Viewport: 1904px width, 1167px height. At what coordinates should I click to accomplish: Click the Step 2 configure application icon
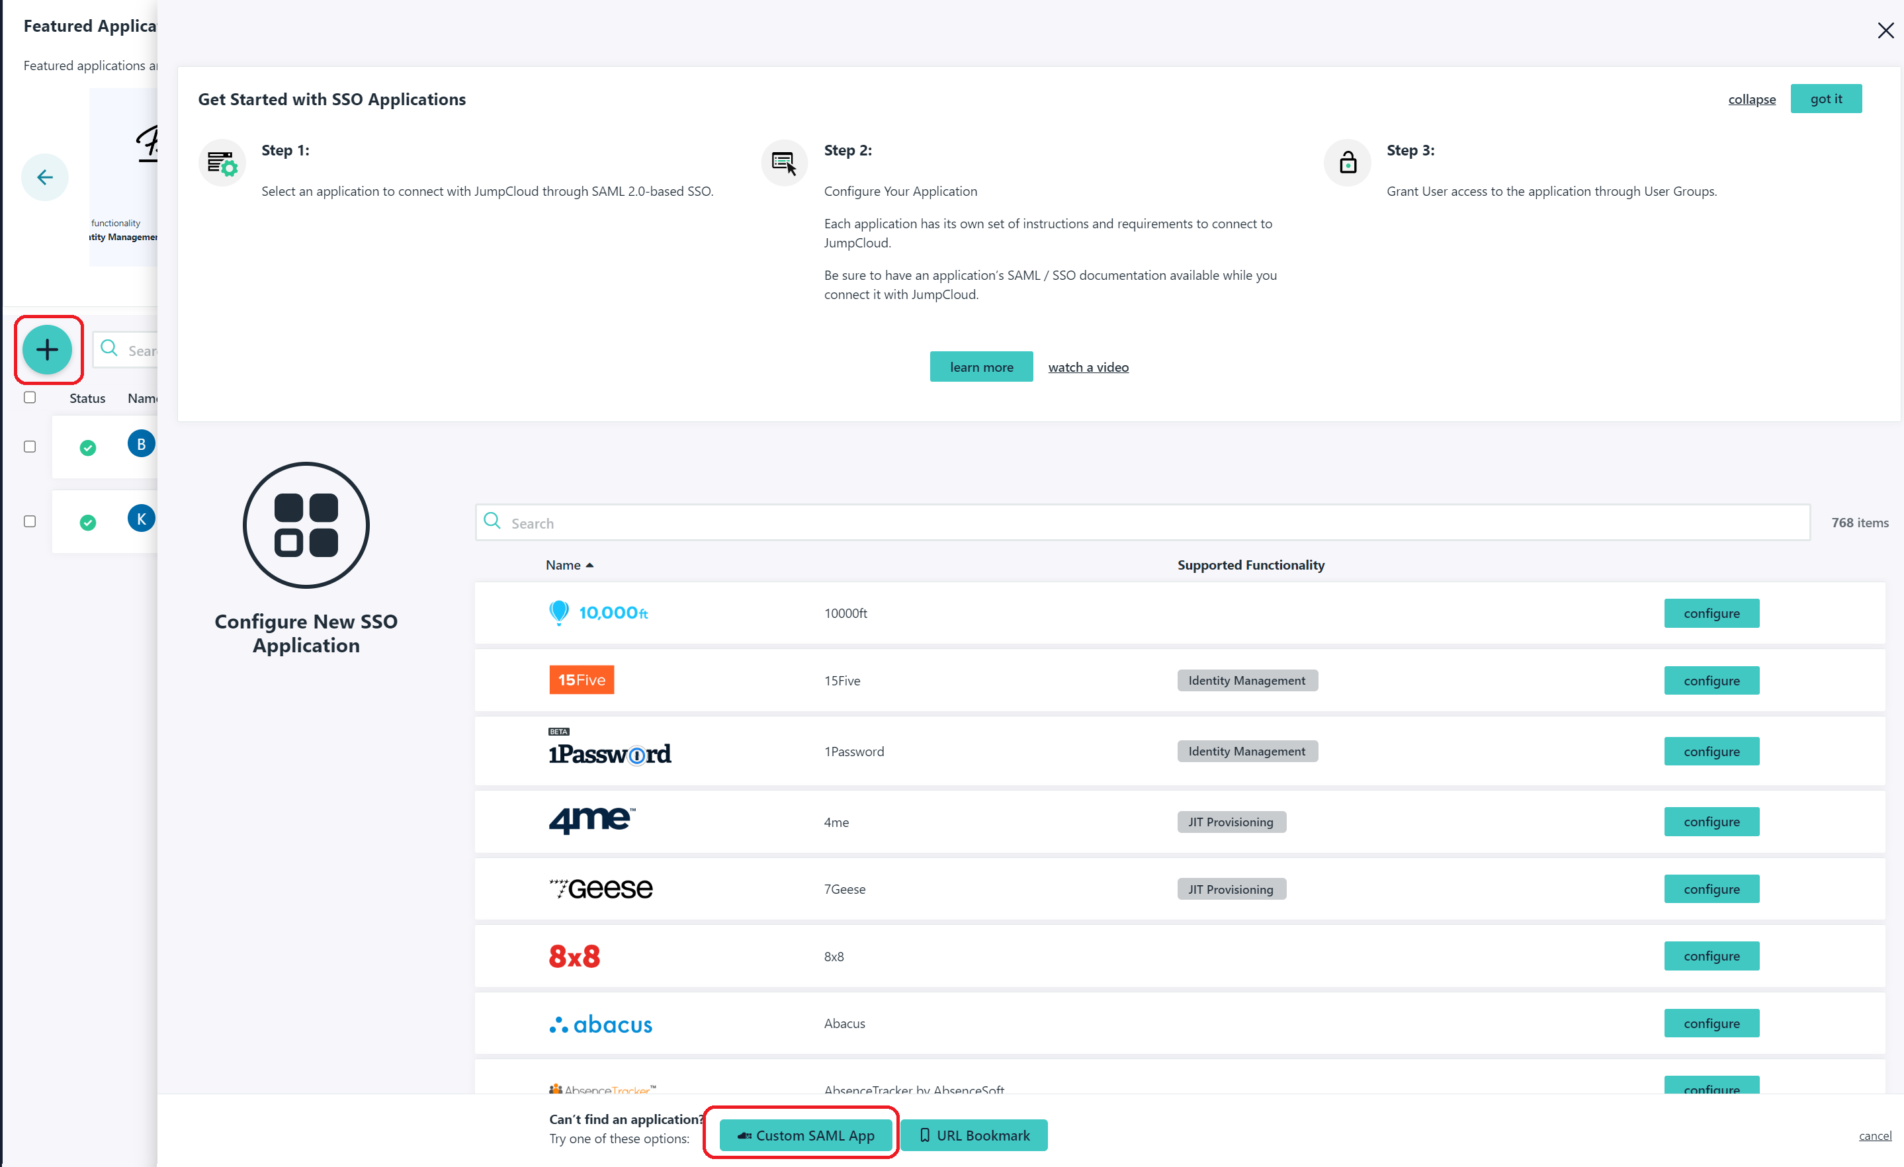[785, 163]
